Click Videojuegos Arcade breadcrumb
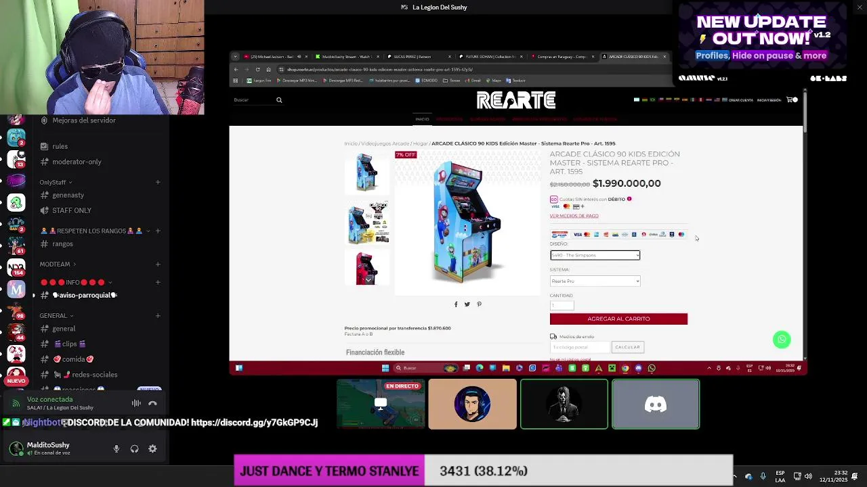 (x=385, y=143)
